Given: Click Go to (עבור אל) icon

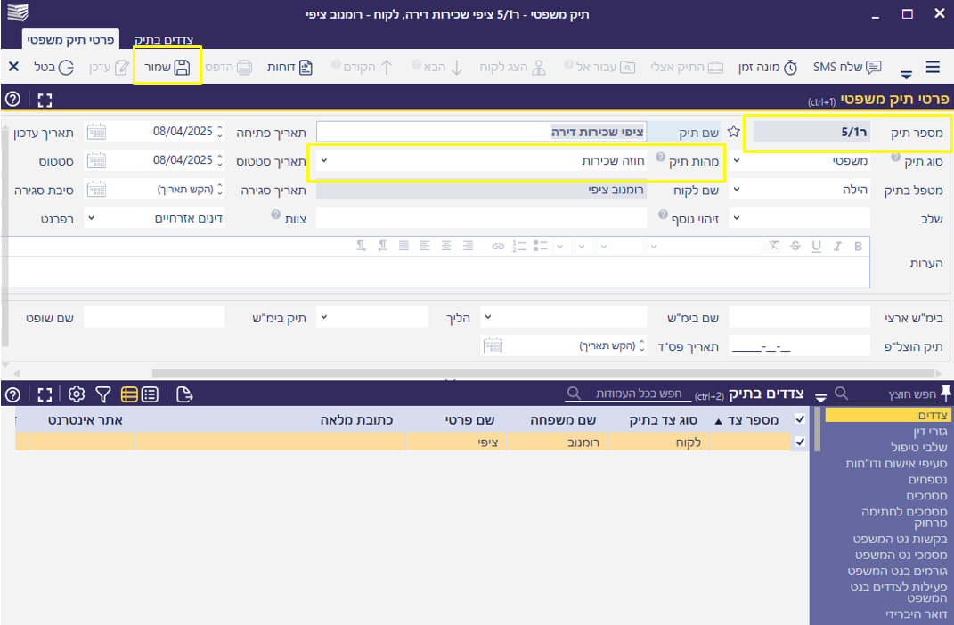Looking at the screenshot, I should coord(627,67).
